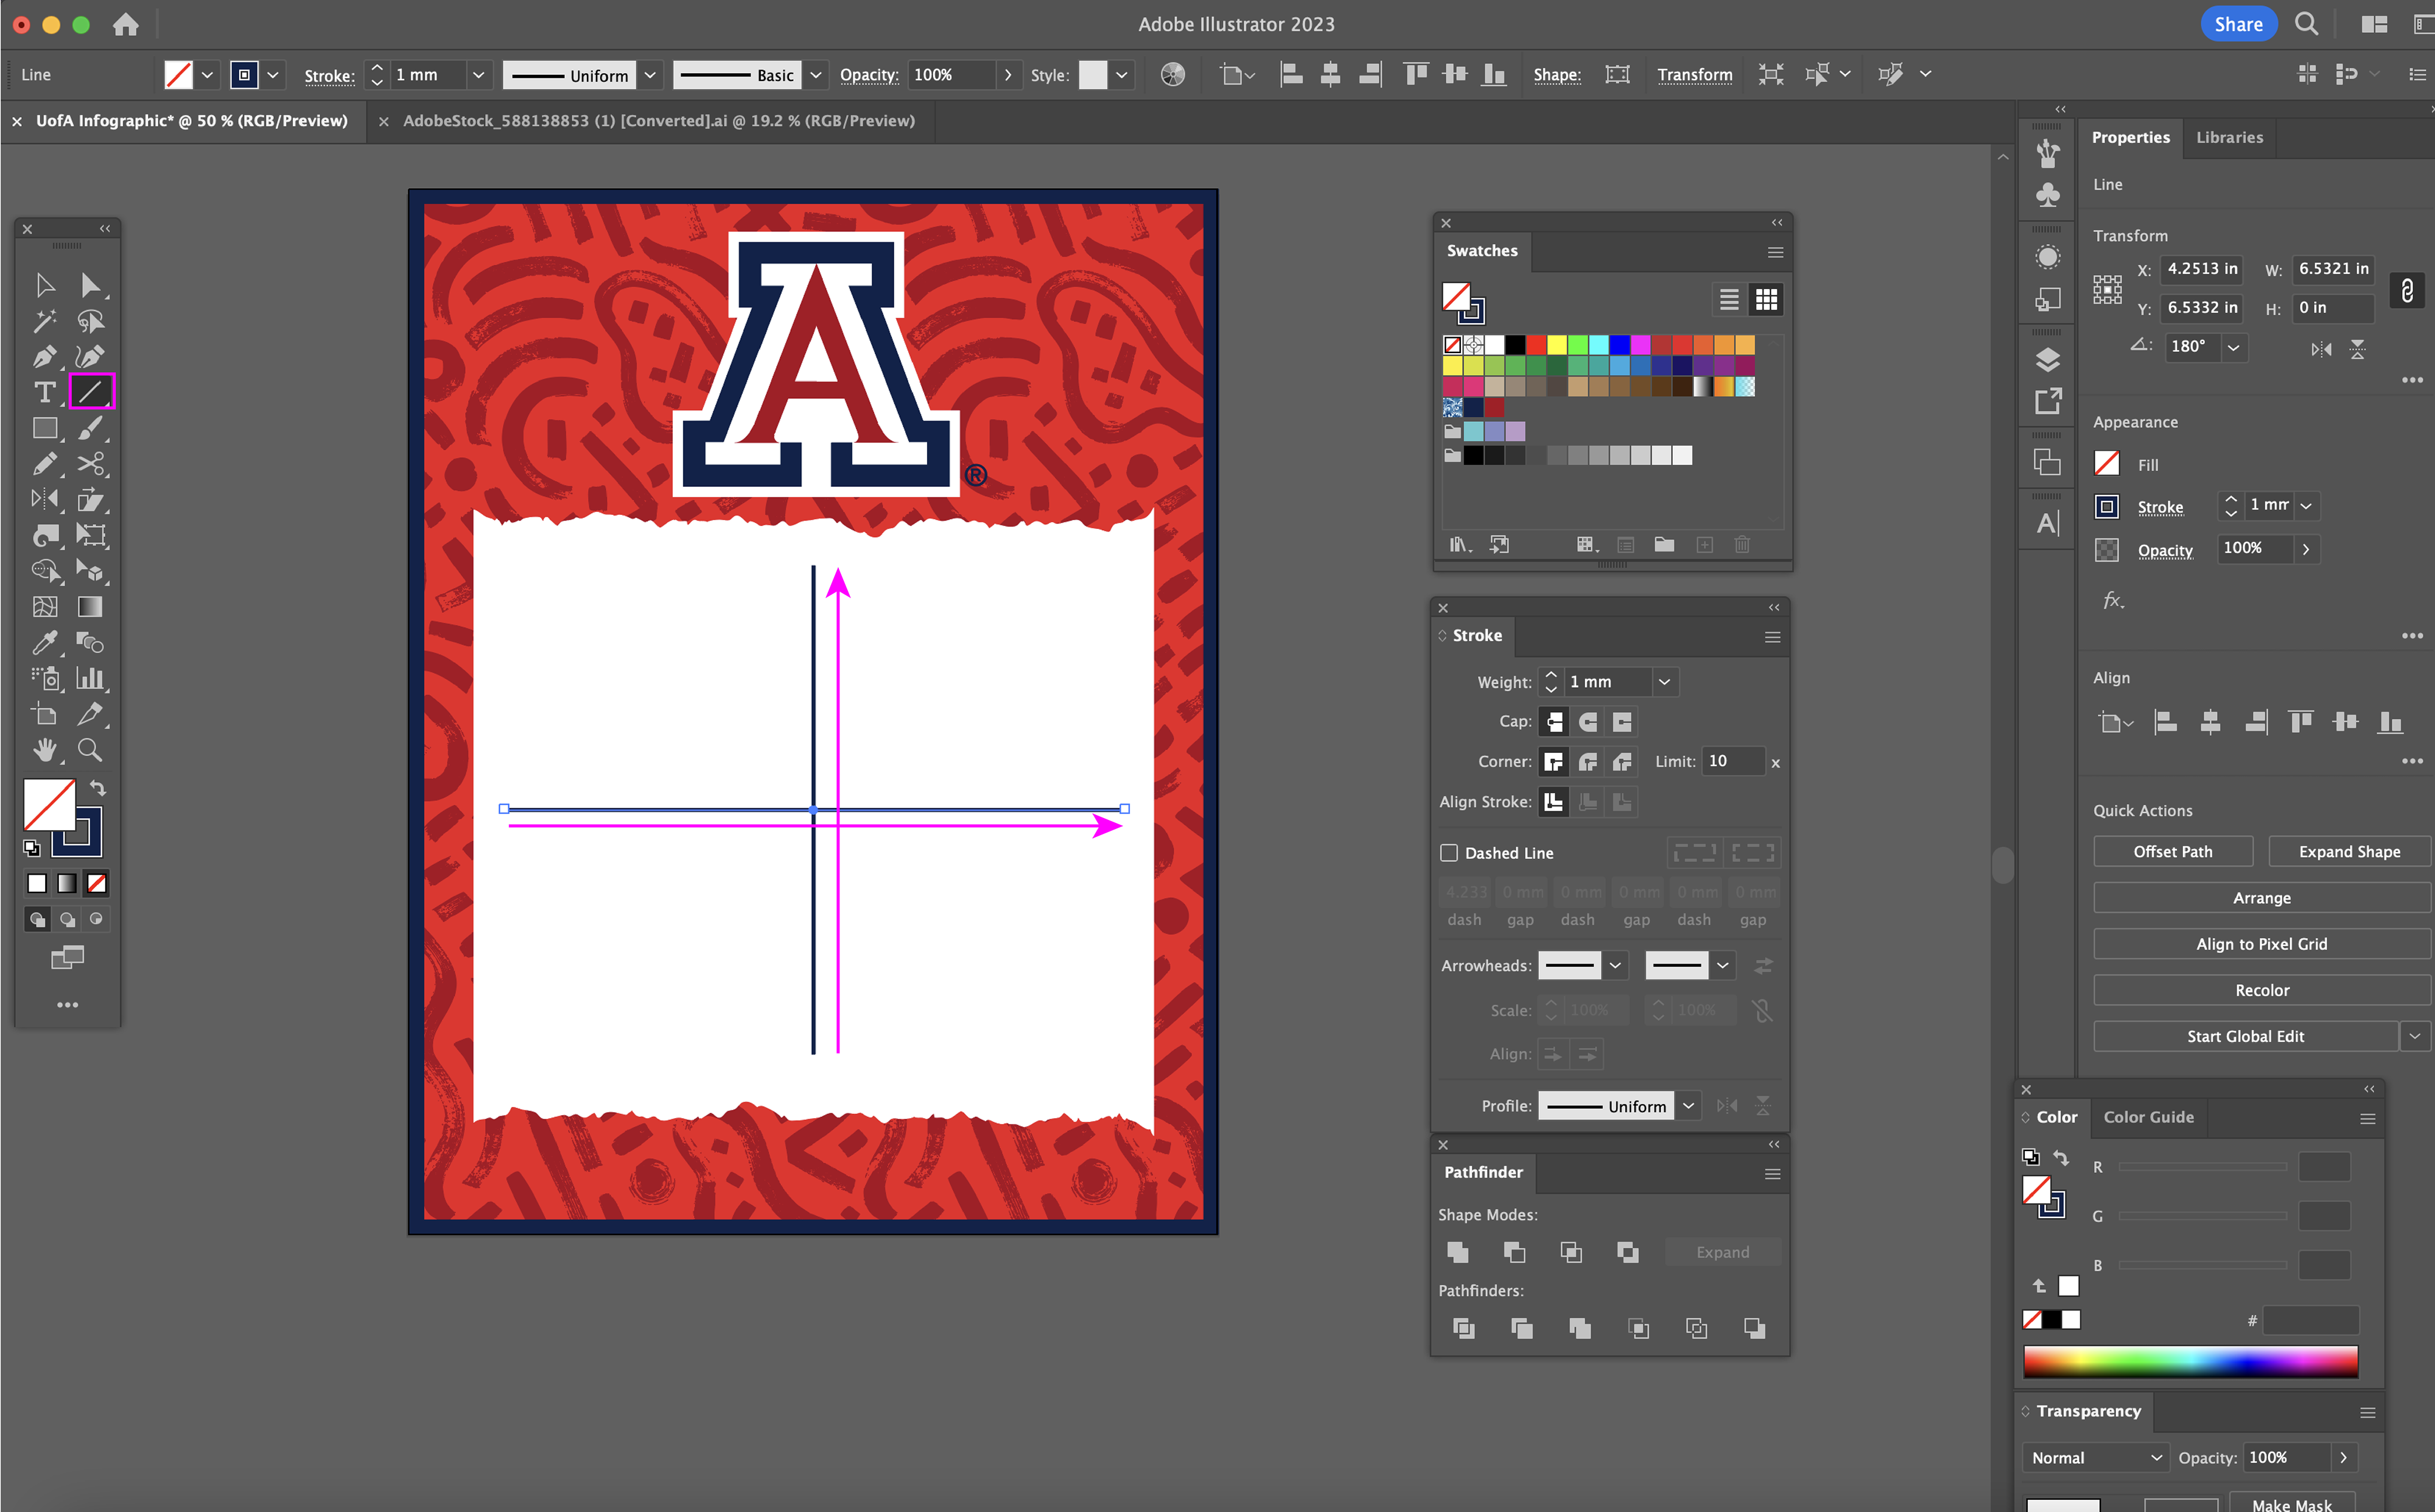Click the Recolor button
The image size is (2435, 1512).
[2261, 990]
